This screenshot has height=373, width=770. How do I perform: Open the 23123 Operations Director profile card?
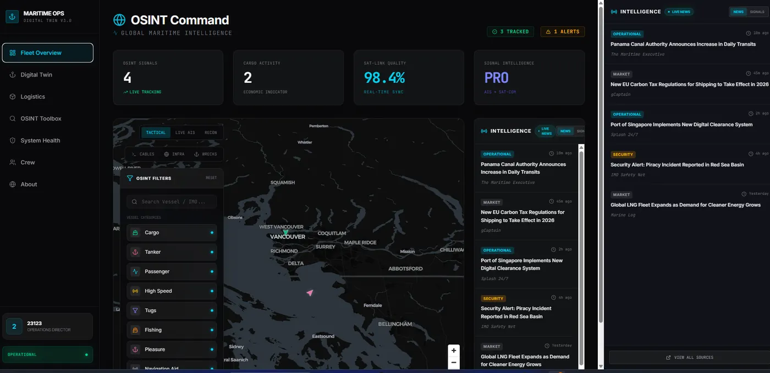point(47,326)
